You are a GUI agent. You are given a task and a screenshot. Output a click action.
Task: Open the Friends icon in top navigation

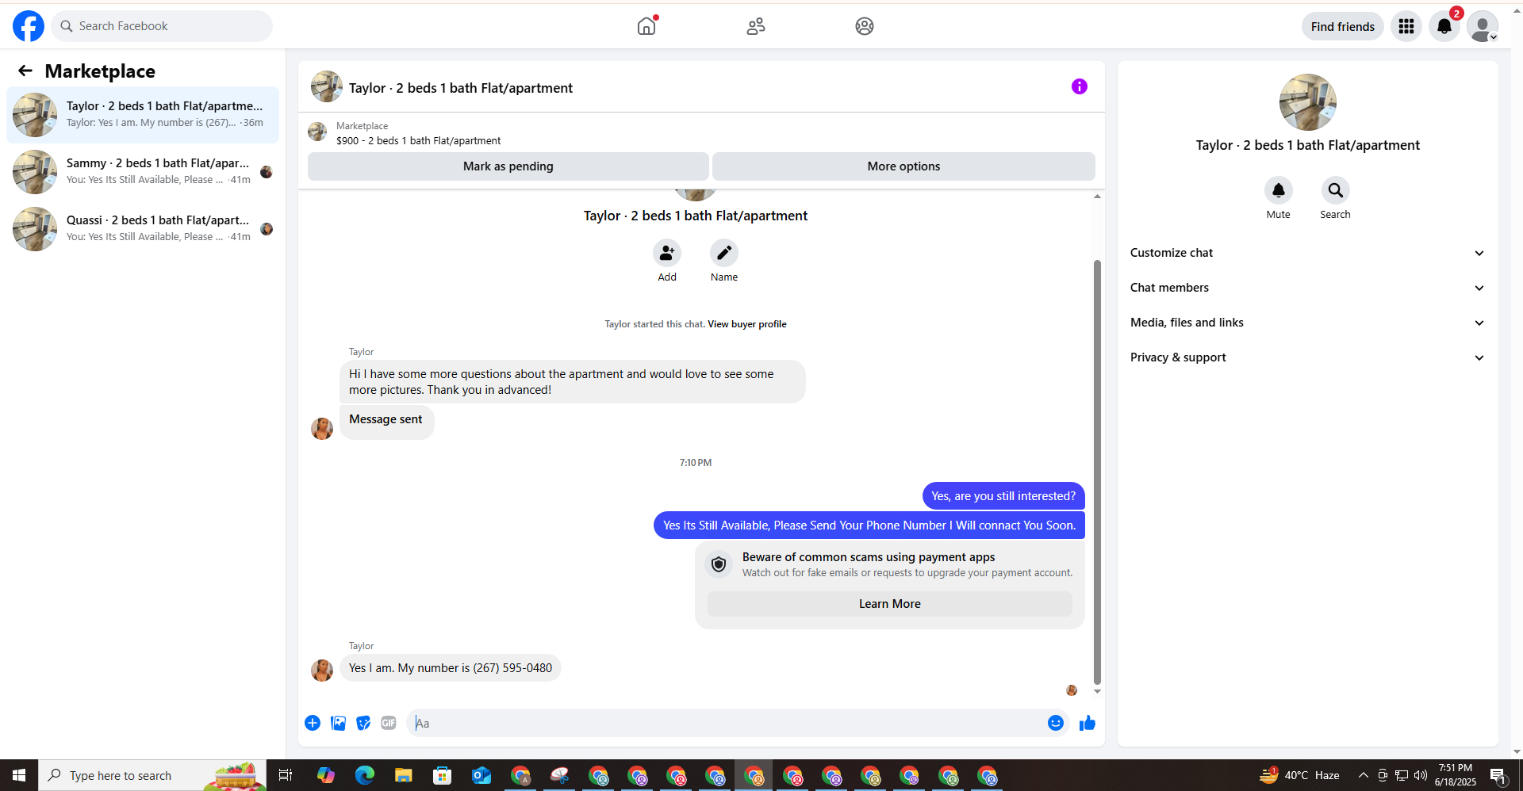tap(756, 26)
